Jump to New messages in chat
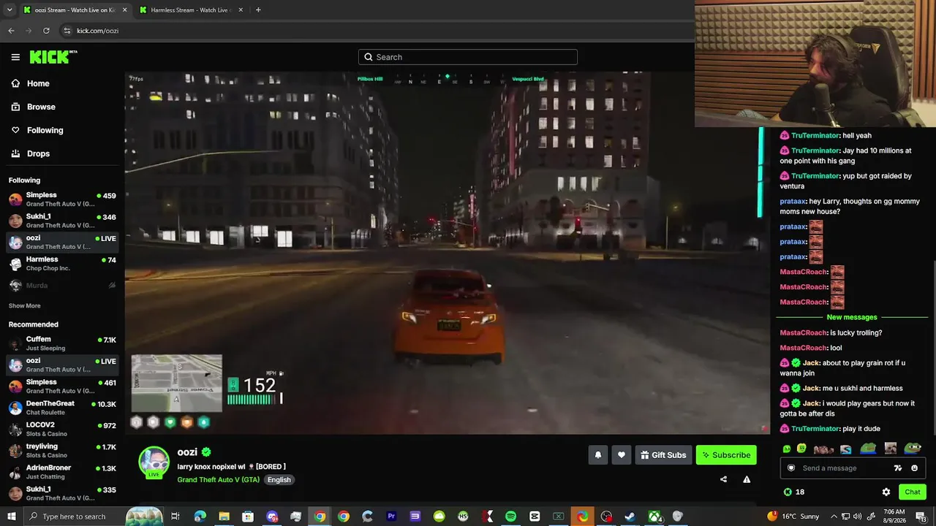This screenshot has width=936, height=526. (852, 317)
